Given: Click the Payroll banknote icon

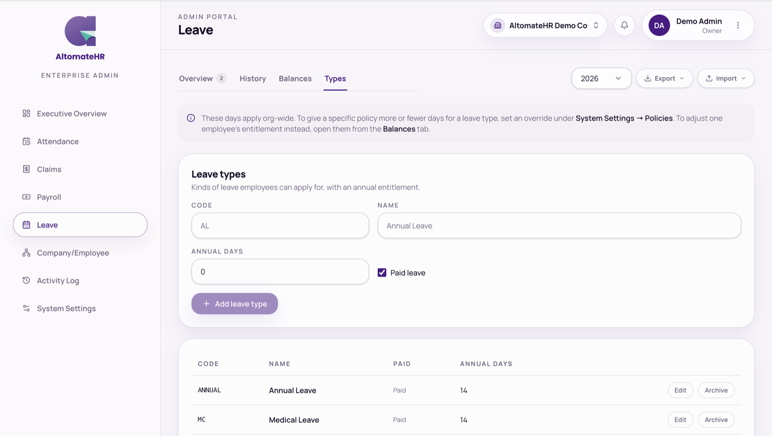Looking at the screenshot, I should [27, 197].
